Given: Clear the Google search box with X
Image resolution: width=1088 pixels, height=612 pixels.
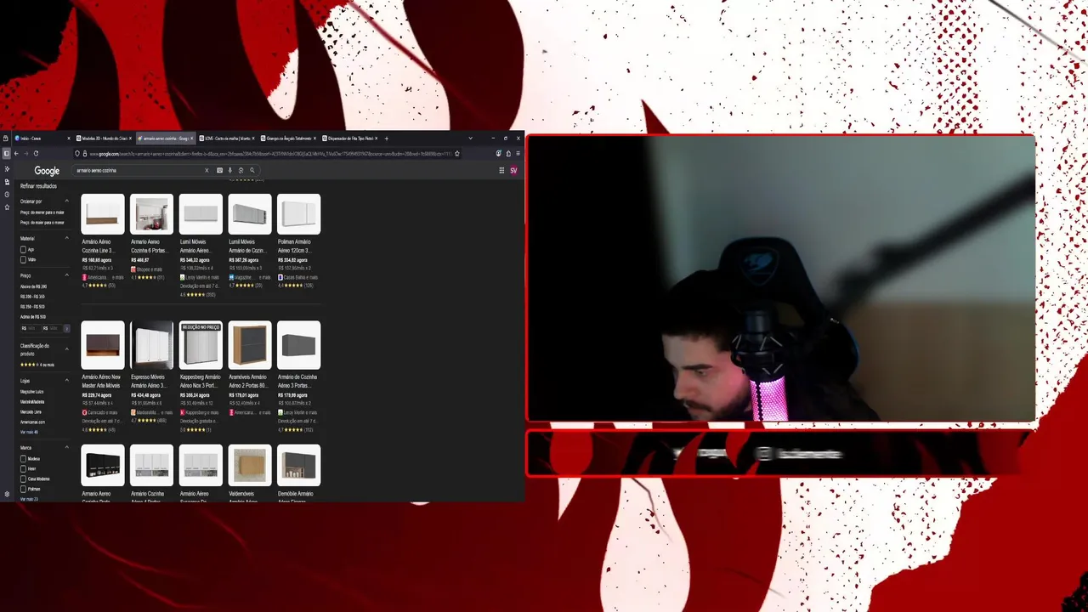Looking at the screenshot, I should coord(207,170).
